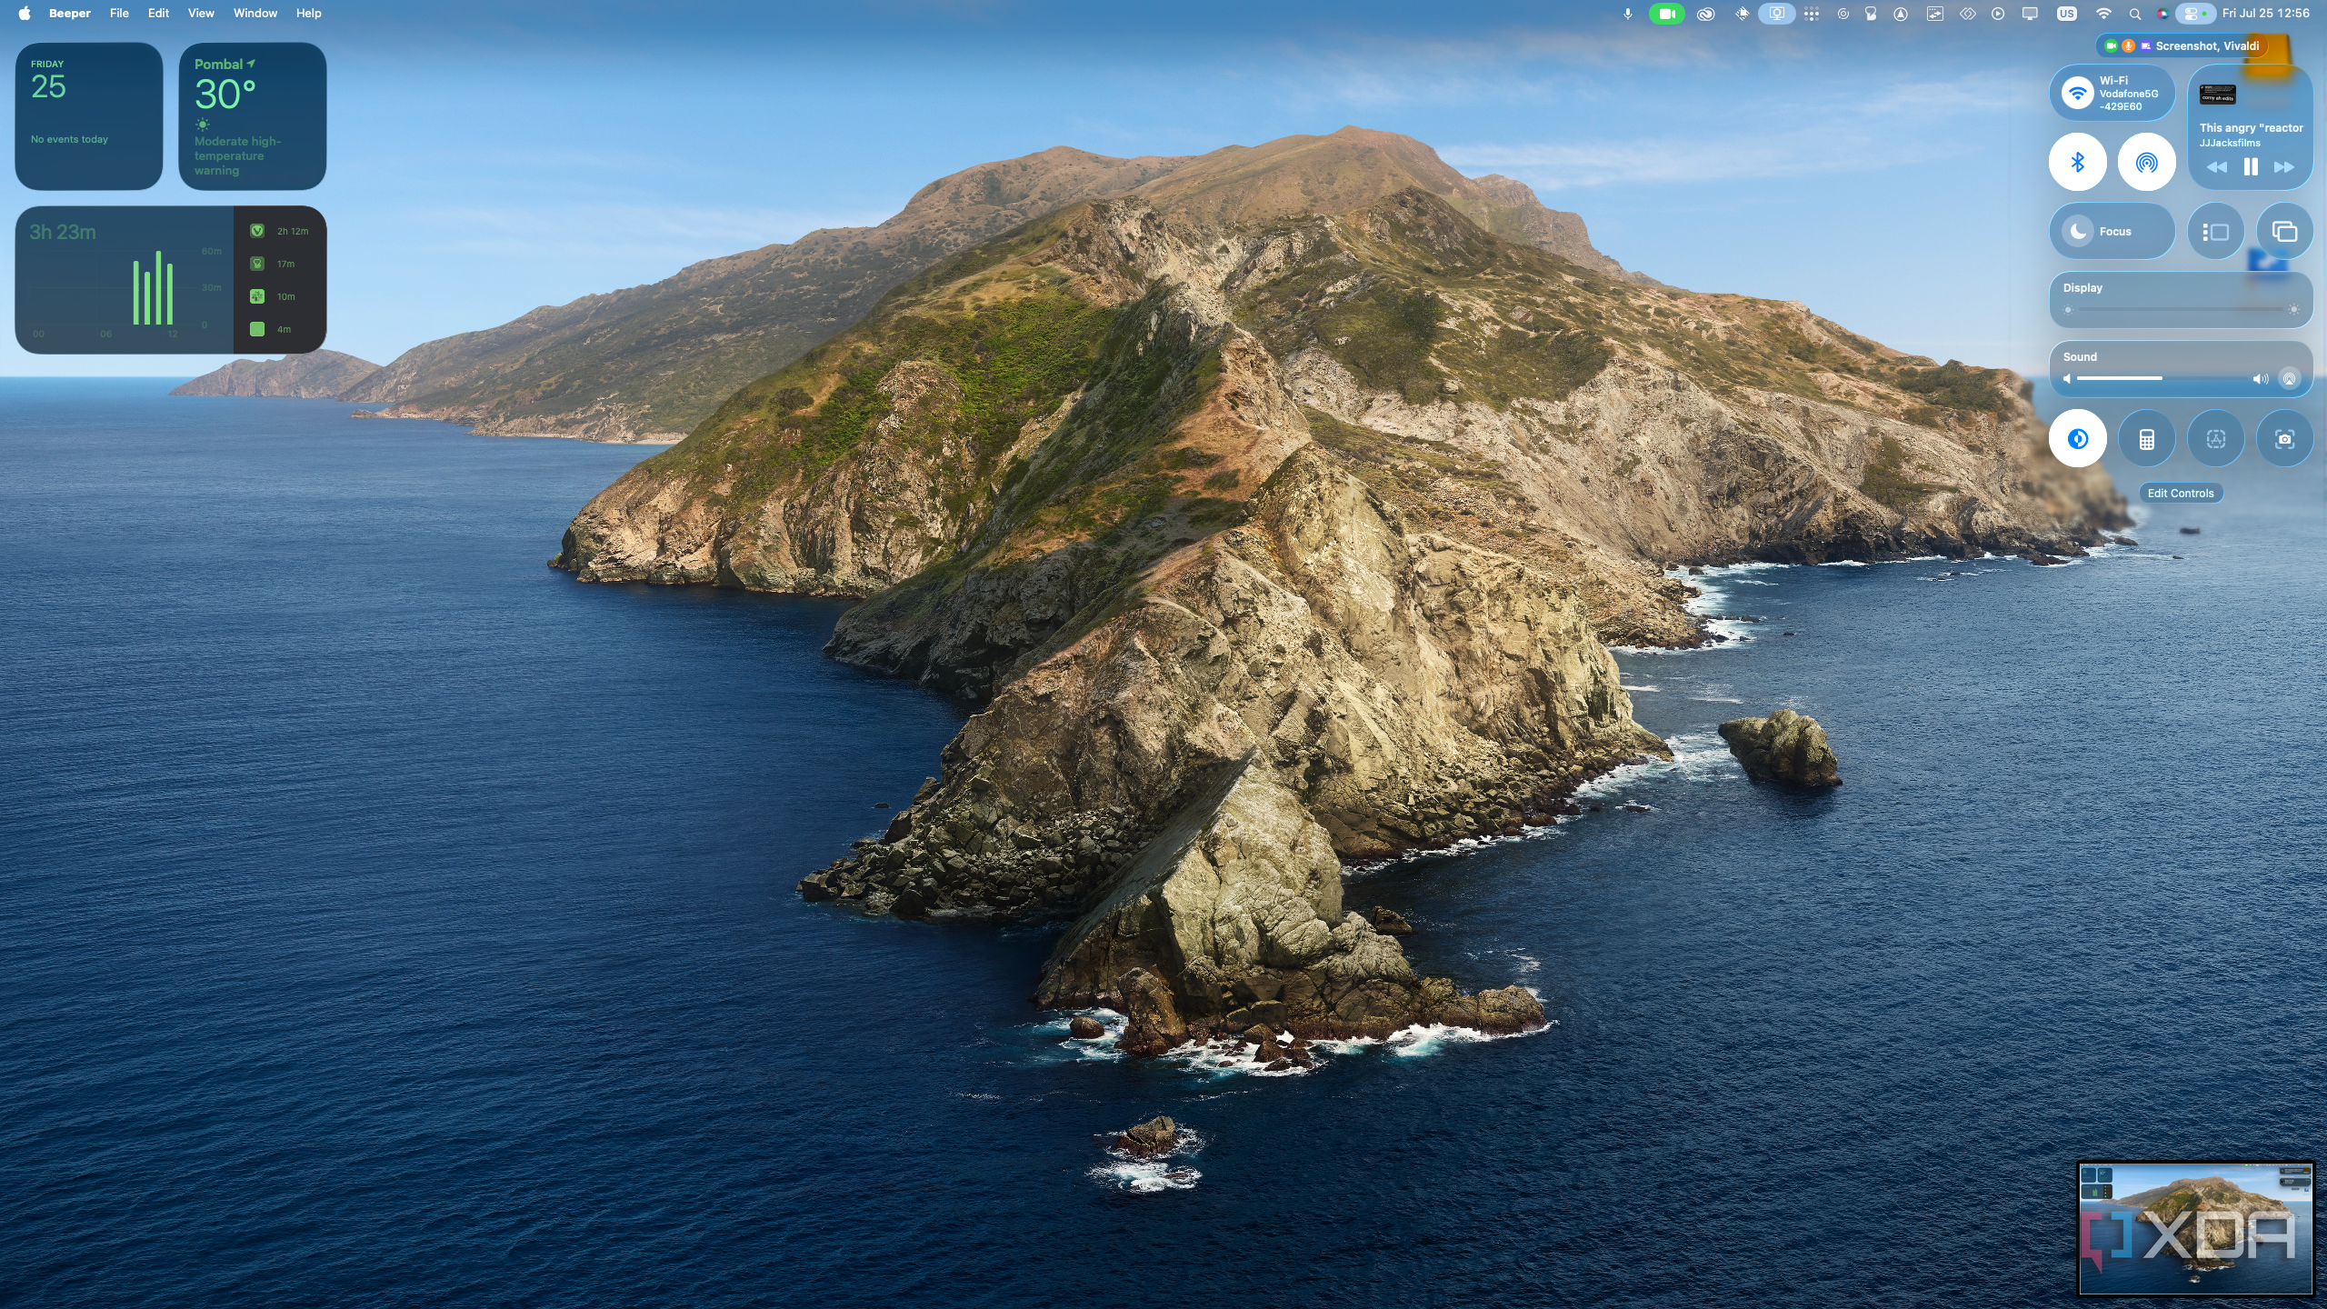Open the Pombal weather widget

click(x=253, y=116)
